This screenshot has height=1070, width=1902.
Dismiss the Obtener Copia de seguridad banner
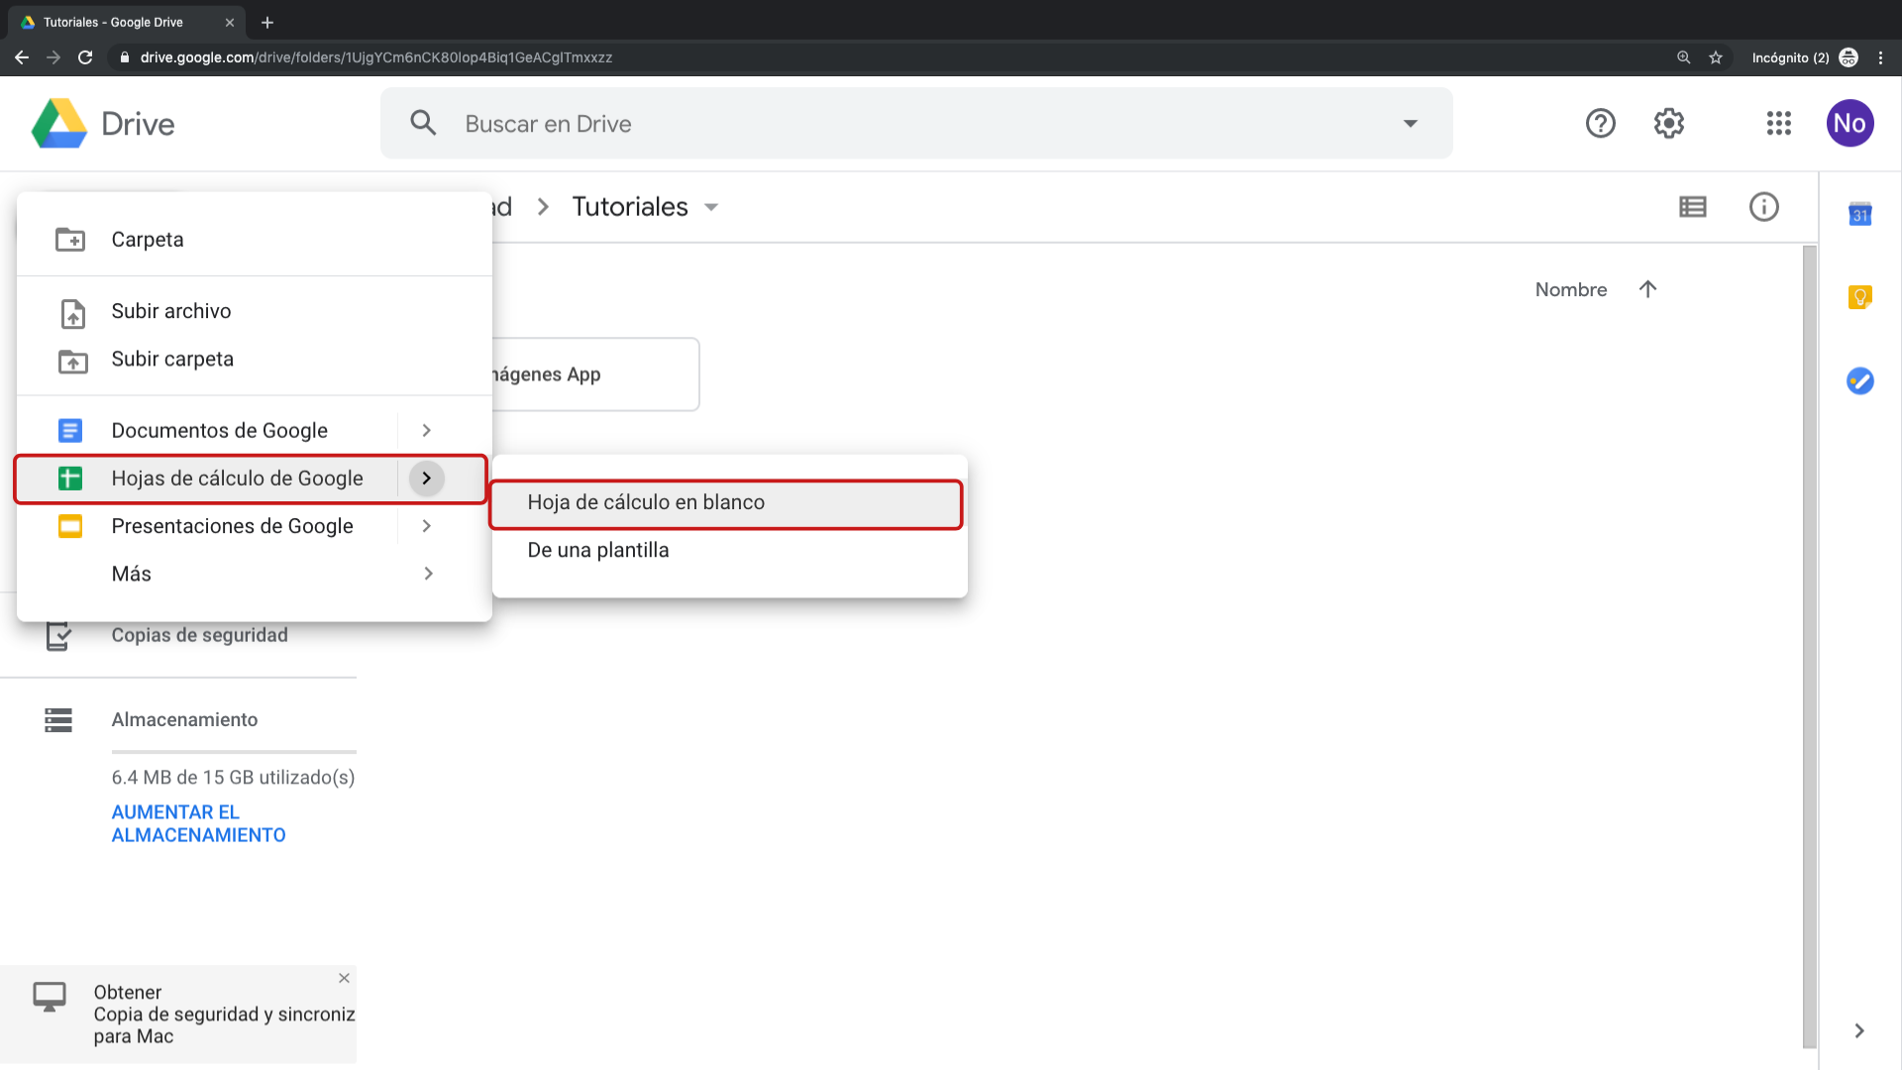click(x=344, y=978)
